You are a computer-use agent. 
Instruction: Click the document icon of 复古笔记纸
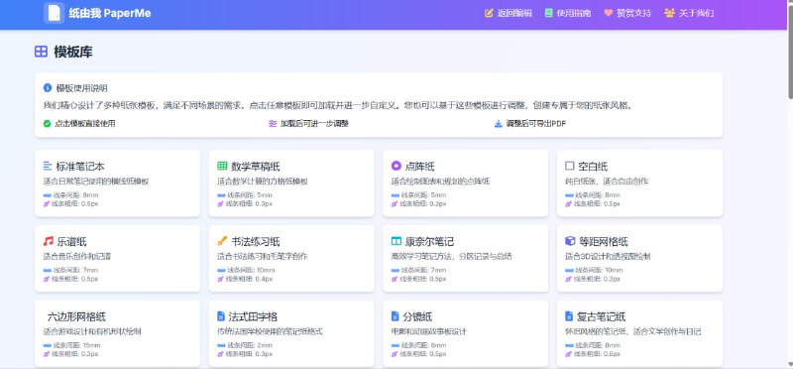(569, 316)
